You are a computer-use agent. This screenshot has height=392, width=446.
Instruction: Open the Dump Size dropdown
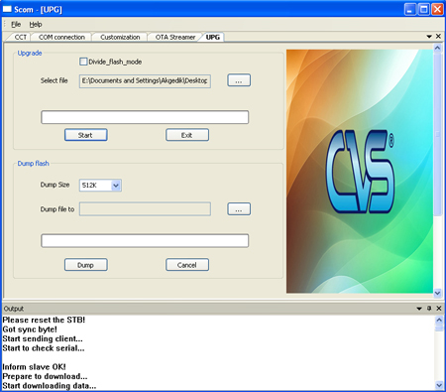click(116, 186)
